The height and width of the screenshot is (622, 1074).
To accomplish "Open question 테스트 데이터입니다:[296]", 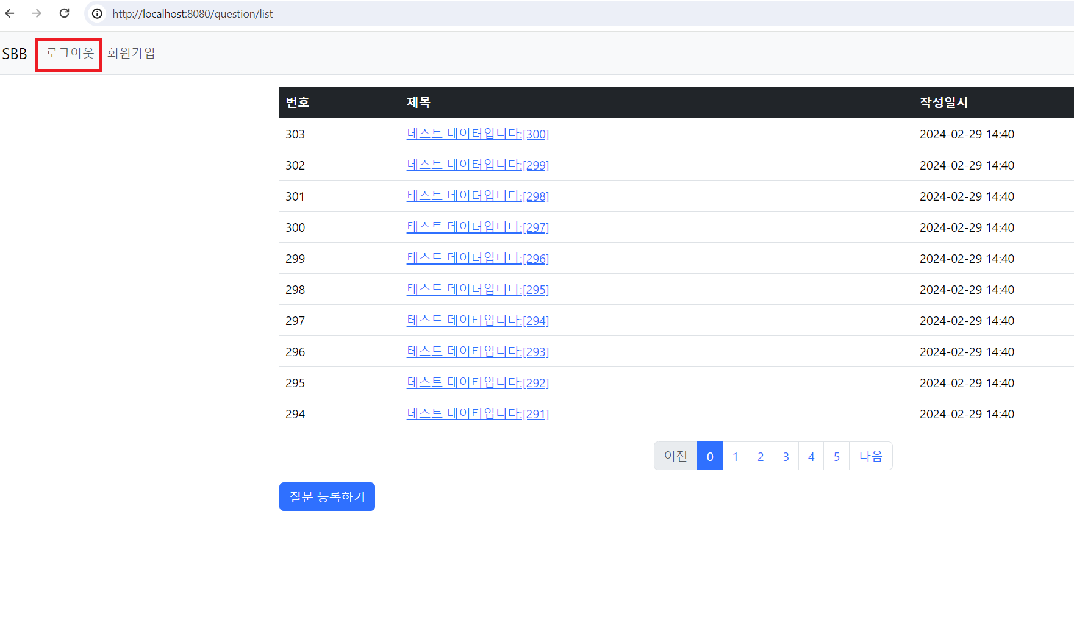I will (x=478, y=258).
